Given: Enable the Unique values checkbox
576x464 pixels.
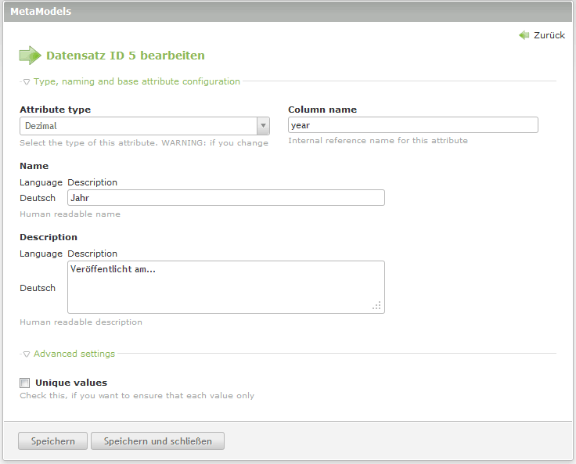Looking at the screenshot, I should coord(25,383).
